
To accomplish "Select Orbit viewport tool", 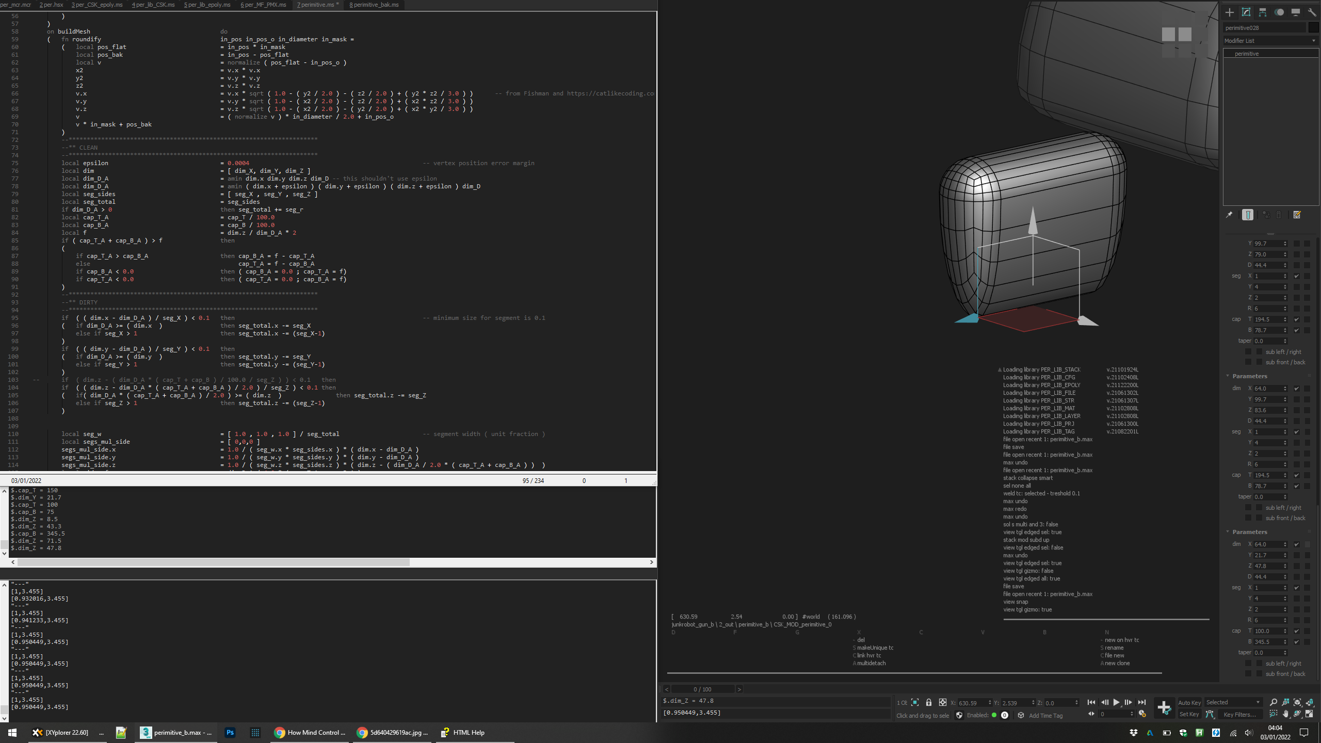I will pyautogui.click(x=1297, y=714).
